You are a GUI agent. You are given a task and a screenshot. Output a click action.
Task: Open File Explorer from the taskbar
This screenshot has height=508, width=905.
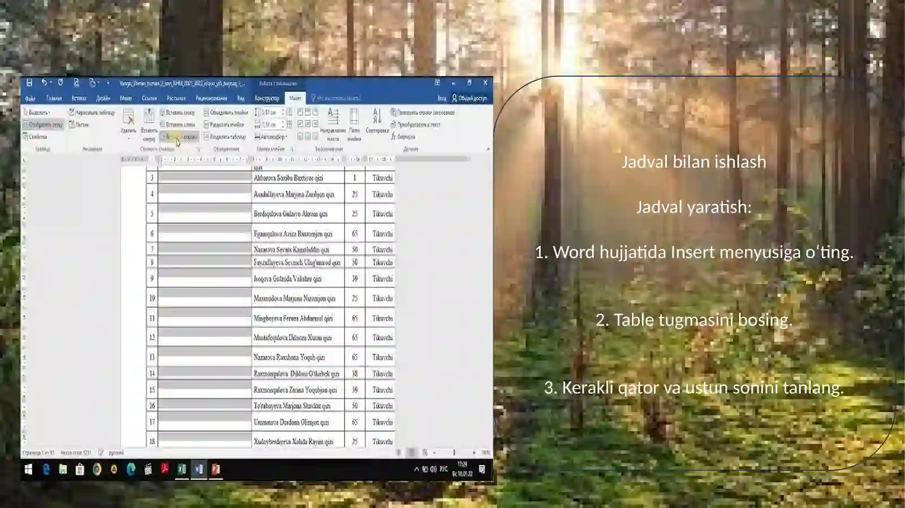point(63,469)
